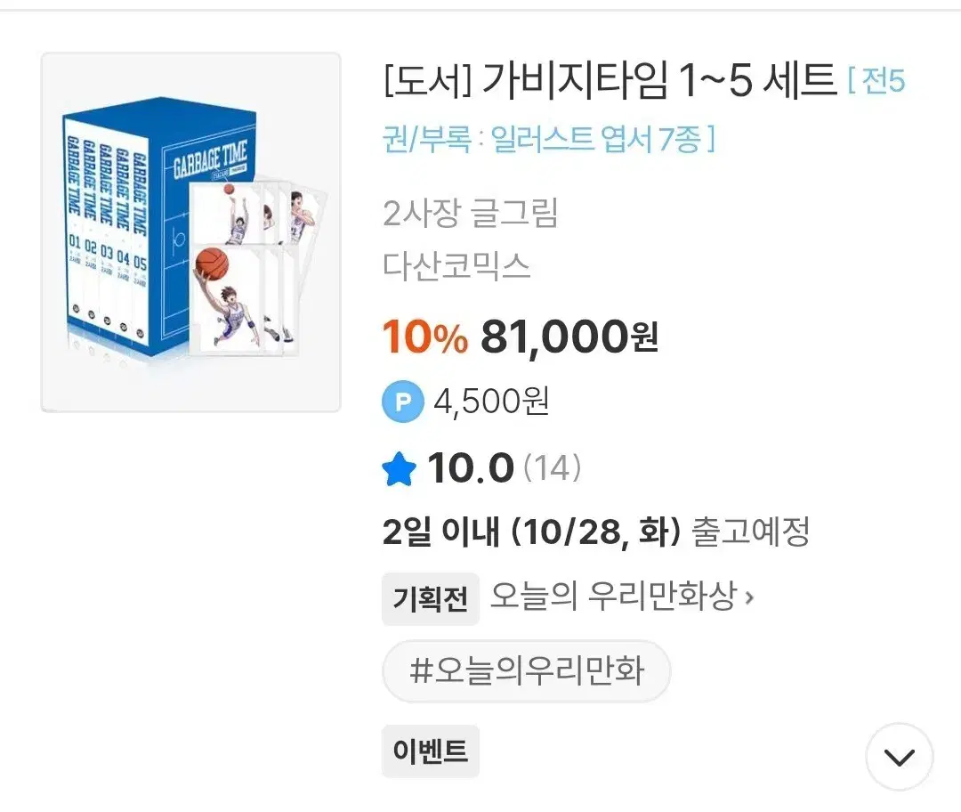This screenshot has width=961, height=812.
Task: Select the #오늘의우리만화 hashtag chip
Action: click(x=526, y=670)
